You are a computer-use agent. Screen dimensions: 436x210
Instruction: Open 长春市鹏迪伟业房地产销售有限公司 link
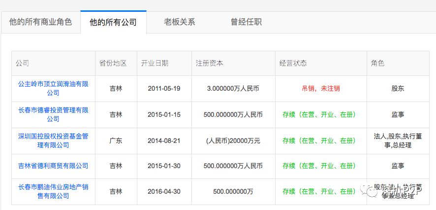click(53, 191)
